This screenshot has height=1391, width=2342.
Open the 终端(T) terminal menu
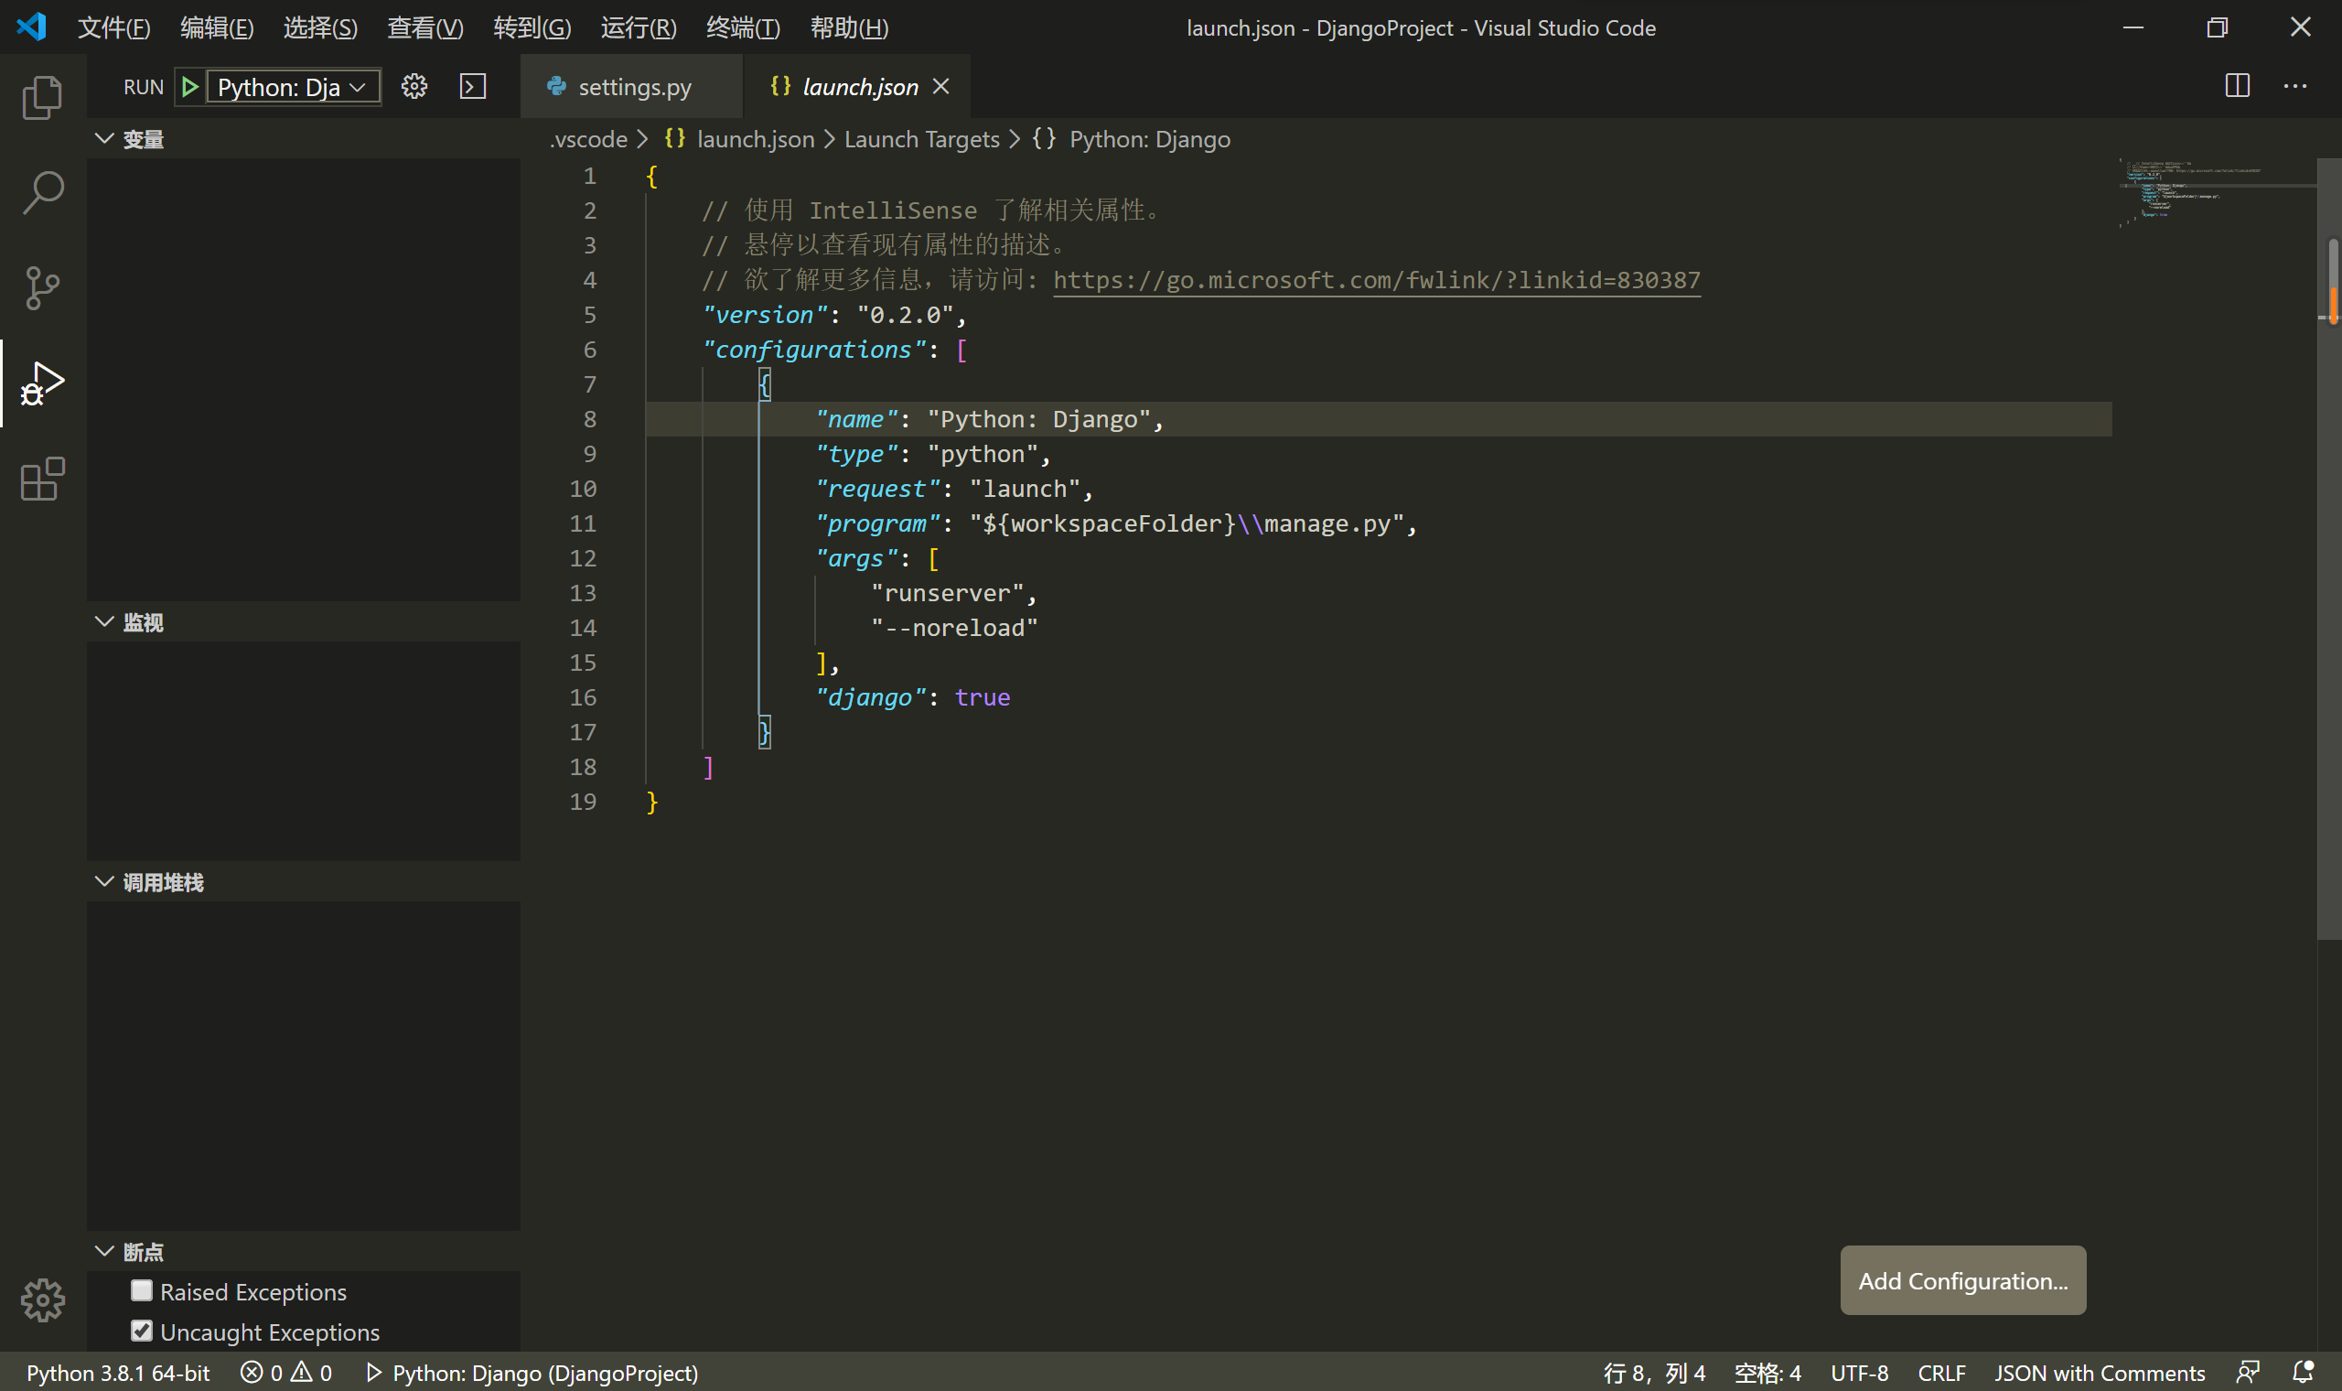pos(742,28)
